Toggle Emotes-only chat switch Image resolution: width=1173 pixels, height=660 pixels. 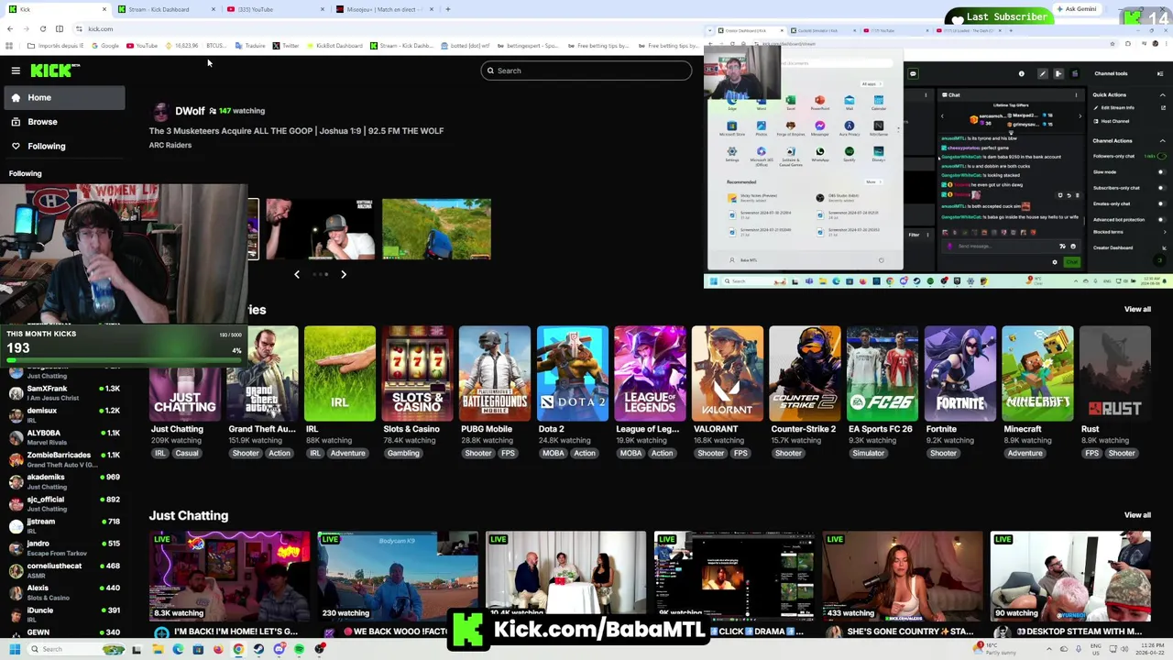1160,203
